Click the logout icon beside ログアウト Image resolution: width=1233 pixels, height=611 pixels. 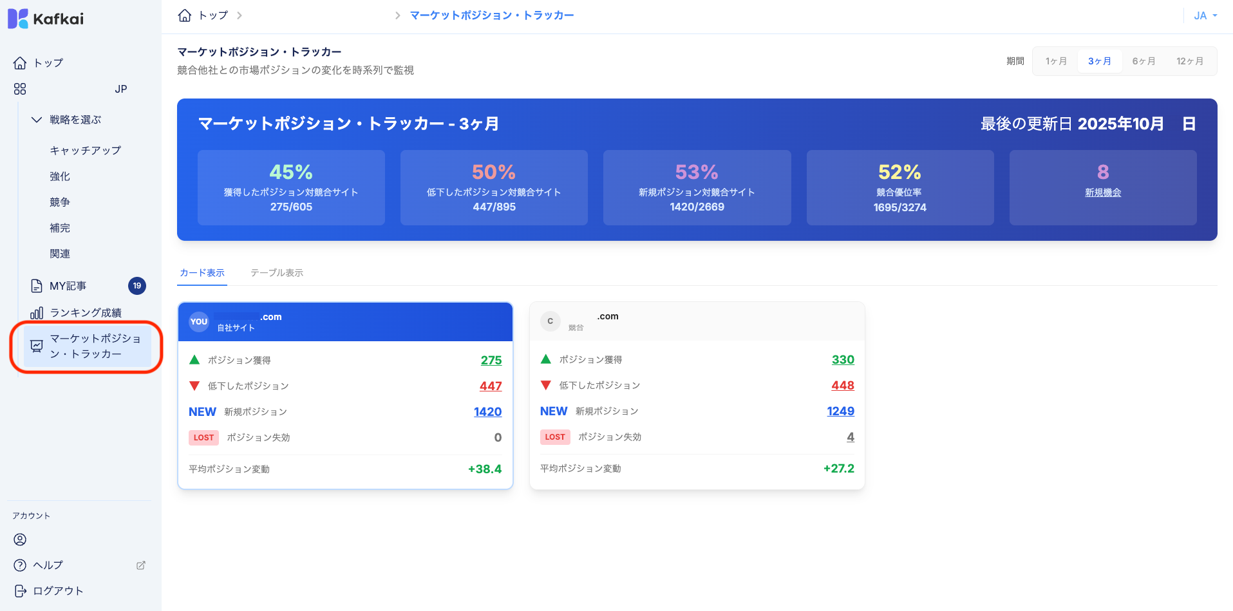coord(20,590)
